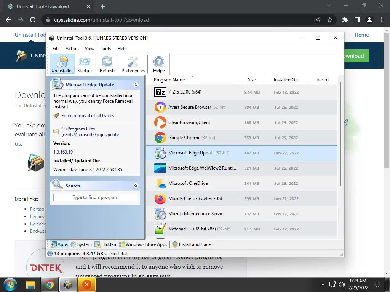The height and width of the screenshot is (292, 390).
Task: Select the CleanBrowsingClient icon
Action: (160, 122)
